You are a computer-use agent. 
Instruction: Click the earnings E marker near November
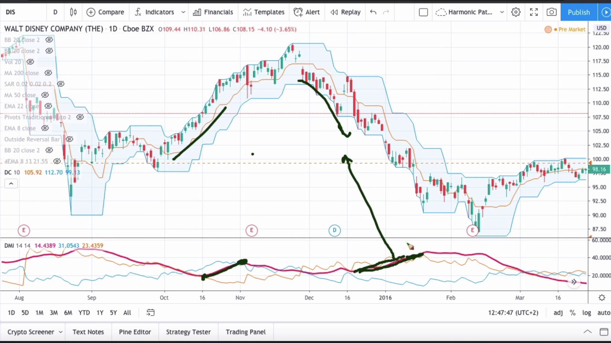252,231
